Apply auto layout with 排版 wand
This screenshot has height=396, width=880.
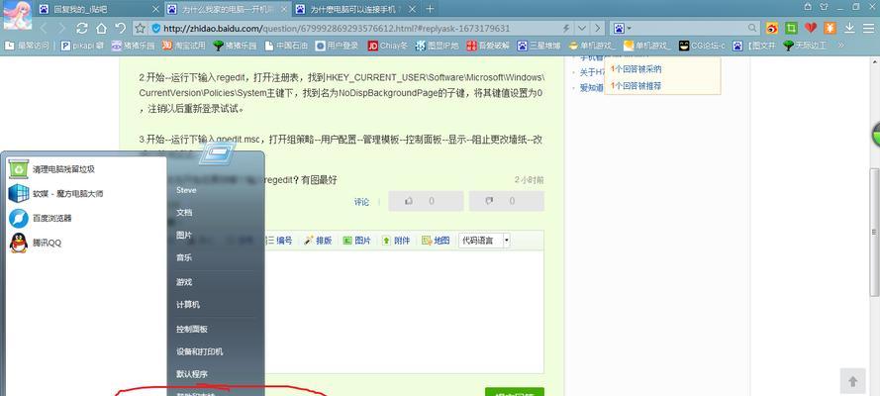(318, 240)
